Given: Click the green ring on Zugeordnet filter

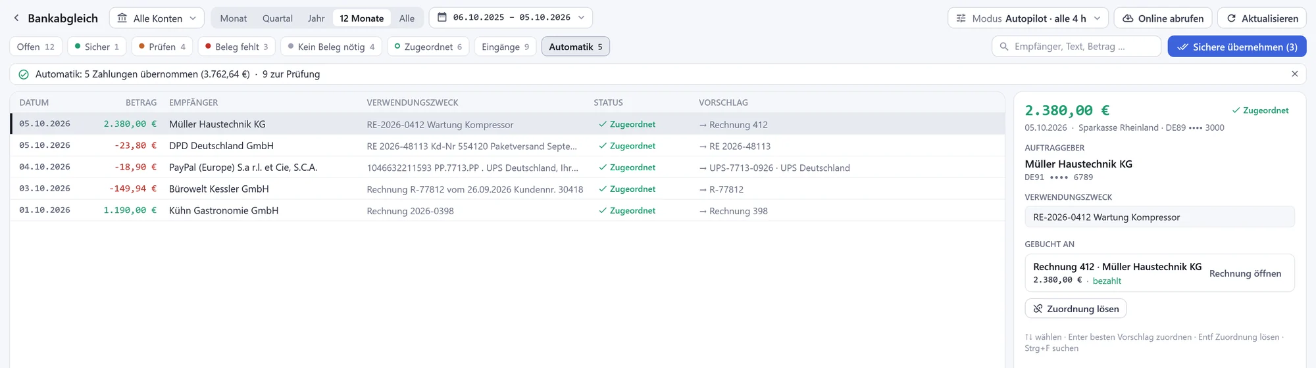Looking at the screenshot, I should [x=397, y=46].
